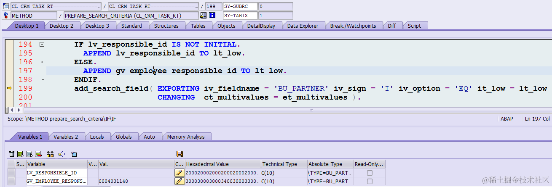Click the Technical Type column header
552x187 pixels.
(x=284, y=164)
